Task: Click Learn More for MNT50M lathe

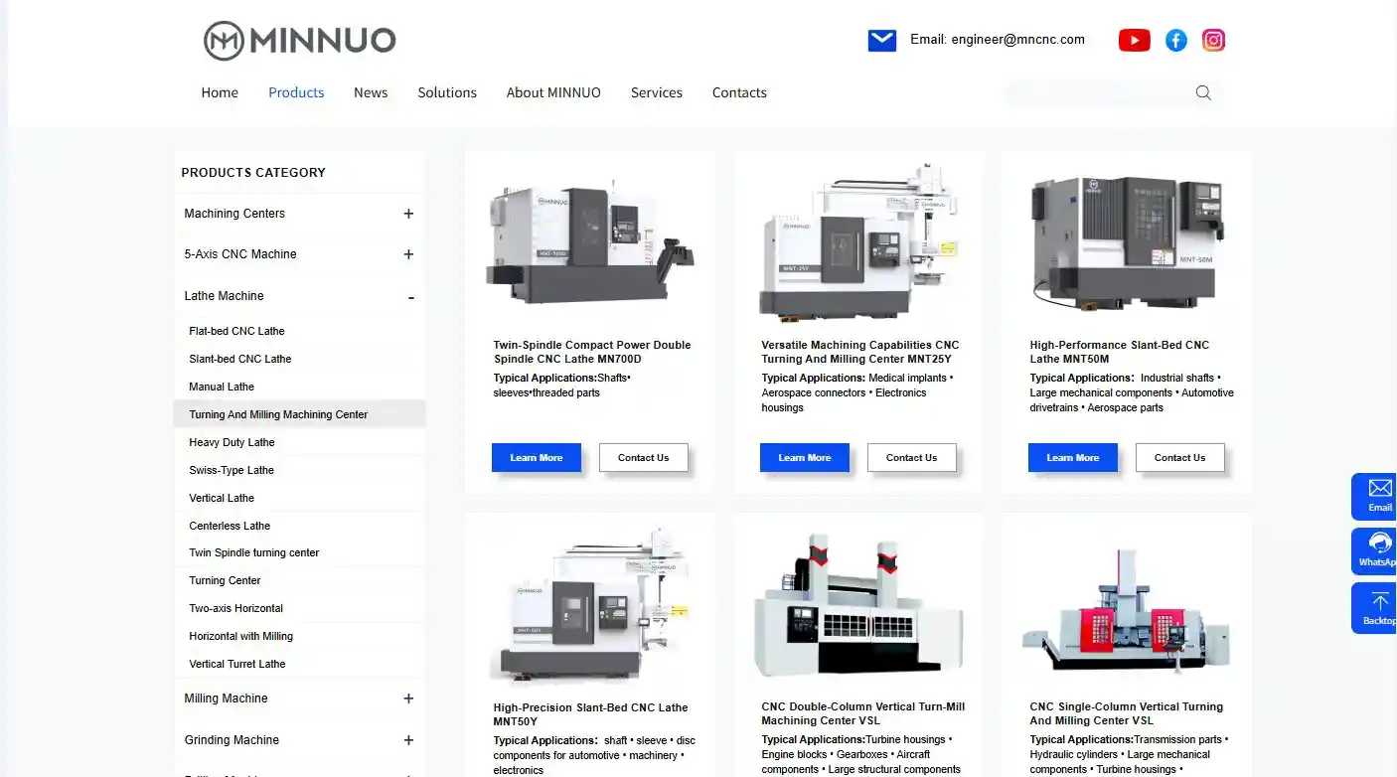Action: coord(1073,457)
